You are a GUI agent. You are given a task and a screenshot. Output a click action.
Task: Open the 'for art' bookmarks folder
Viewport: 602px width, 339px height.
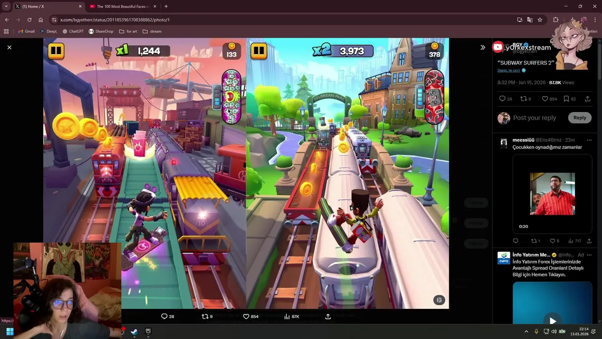pos(128,31)
